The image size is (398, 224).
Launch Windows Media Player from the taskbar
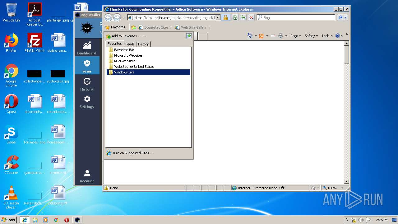tap(46, 220)
